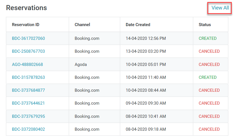Viewport: 234px width, 138px height.
Task: Click the date 09-04-2020 09:30 AM
Action: pos(146,103)
